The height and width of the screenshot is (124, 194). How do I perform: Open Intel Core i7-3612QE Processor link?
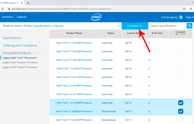click(74, 51)
